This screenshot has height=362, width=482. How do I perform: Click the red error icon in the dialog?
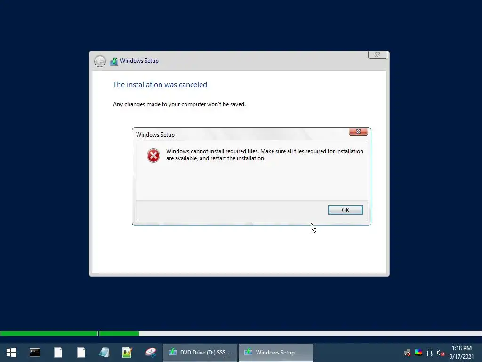153,155
